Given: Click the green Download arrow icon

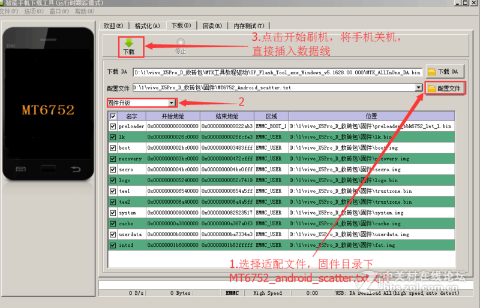Looking at the screenshot, I should coord(129,43).
